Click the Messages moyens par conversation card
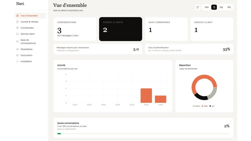251x141 pixels. click(98, 49)
